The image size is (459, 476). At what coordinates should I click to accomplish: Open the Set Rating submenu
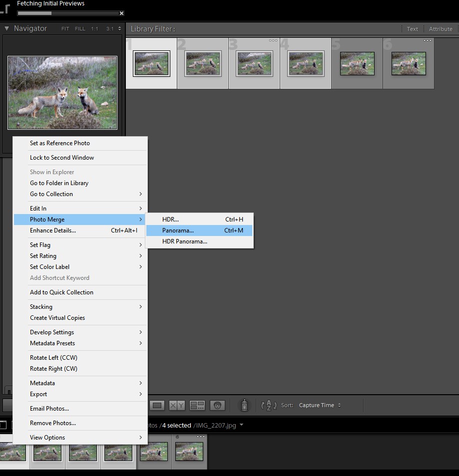pos(81,256)
